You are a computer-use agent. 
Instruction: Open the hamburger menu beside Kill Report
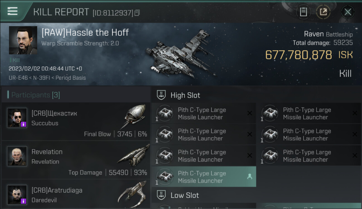coord(13,11)
